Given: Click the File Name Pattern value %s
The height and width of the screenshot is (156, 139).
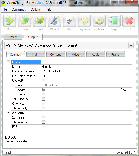Looking at the screenshot, I should tap(43, 76).
